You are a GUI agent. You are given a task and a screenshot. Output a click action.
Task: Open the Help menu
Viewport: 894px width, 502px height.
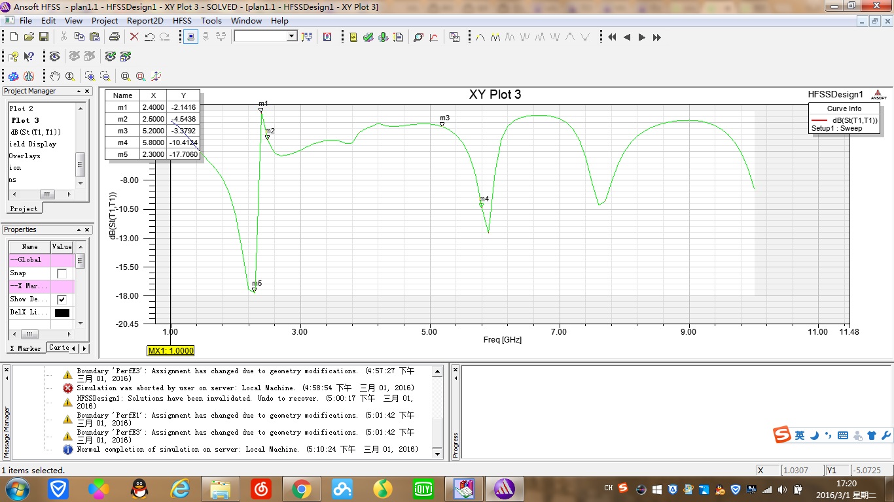point(279,20)
